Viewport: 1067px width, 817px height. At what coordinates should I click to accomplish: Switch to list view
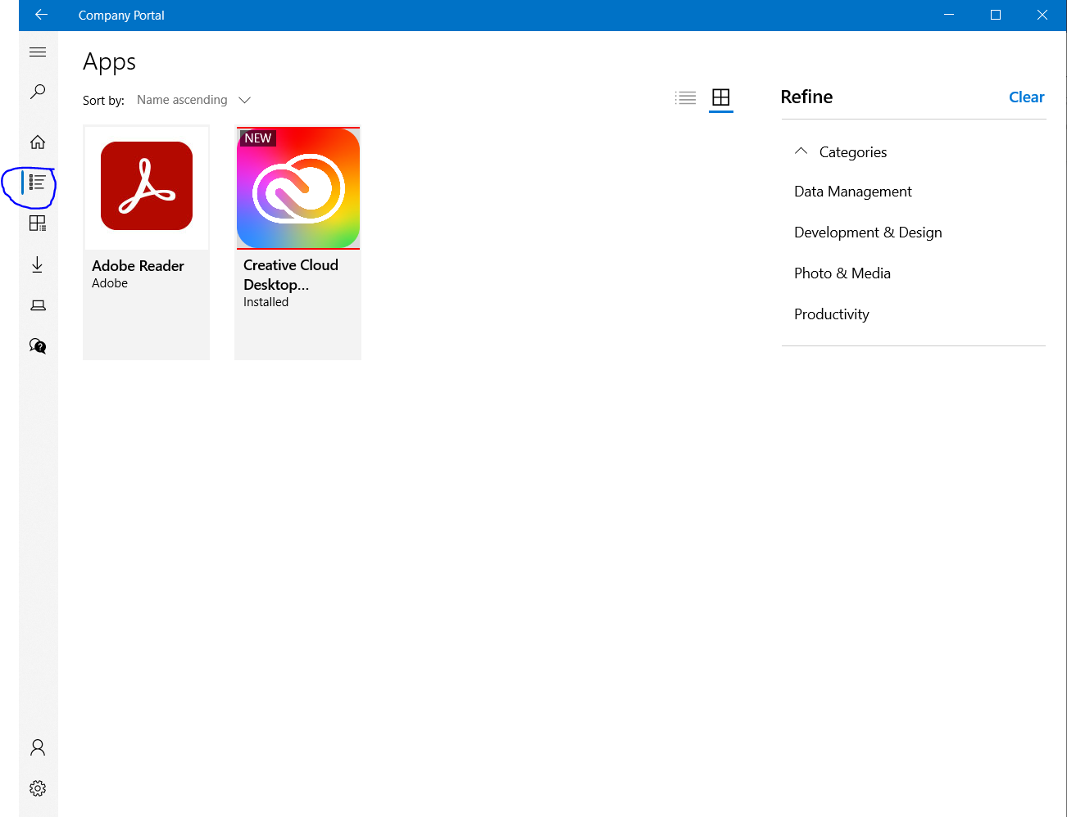[686, 97]
